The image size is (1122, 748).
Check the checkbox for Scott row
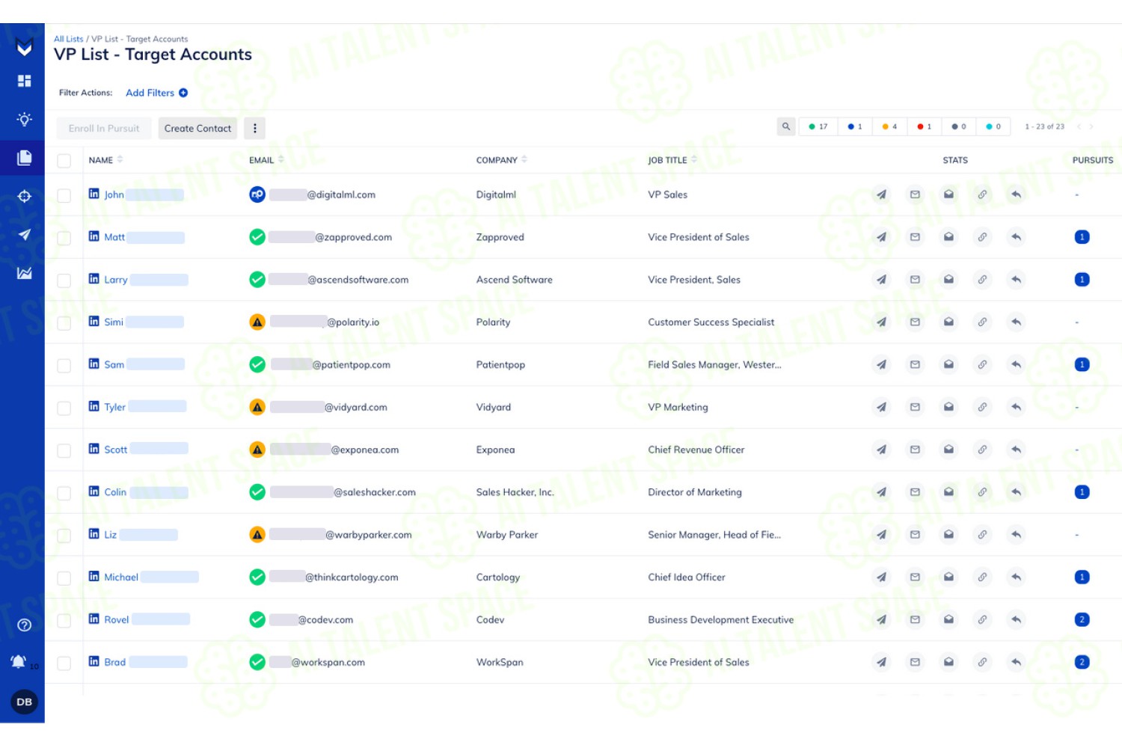tap(64, 450)
